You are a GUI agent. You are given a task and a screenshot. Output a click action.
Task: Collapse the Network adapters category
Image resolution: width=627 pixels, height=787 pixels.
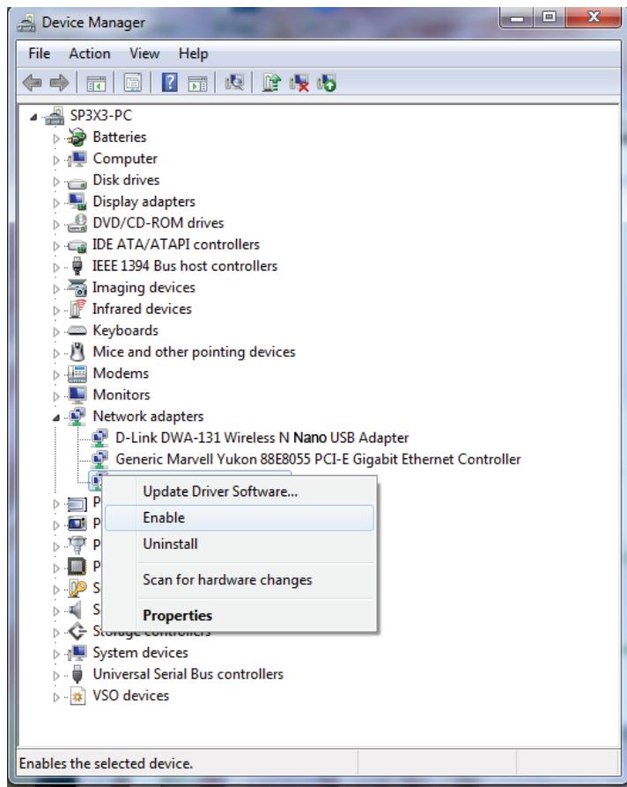(x=56, y=418)
